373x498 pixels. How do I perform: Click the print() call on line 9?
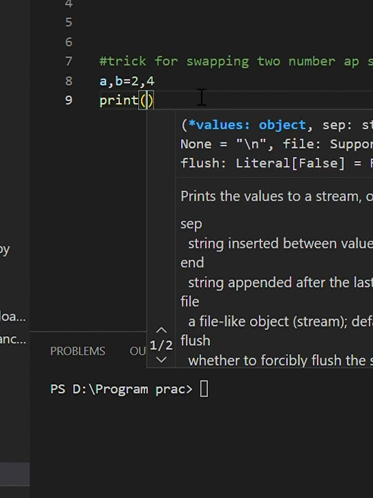coord(126,101)
